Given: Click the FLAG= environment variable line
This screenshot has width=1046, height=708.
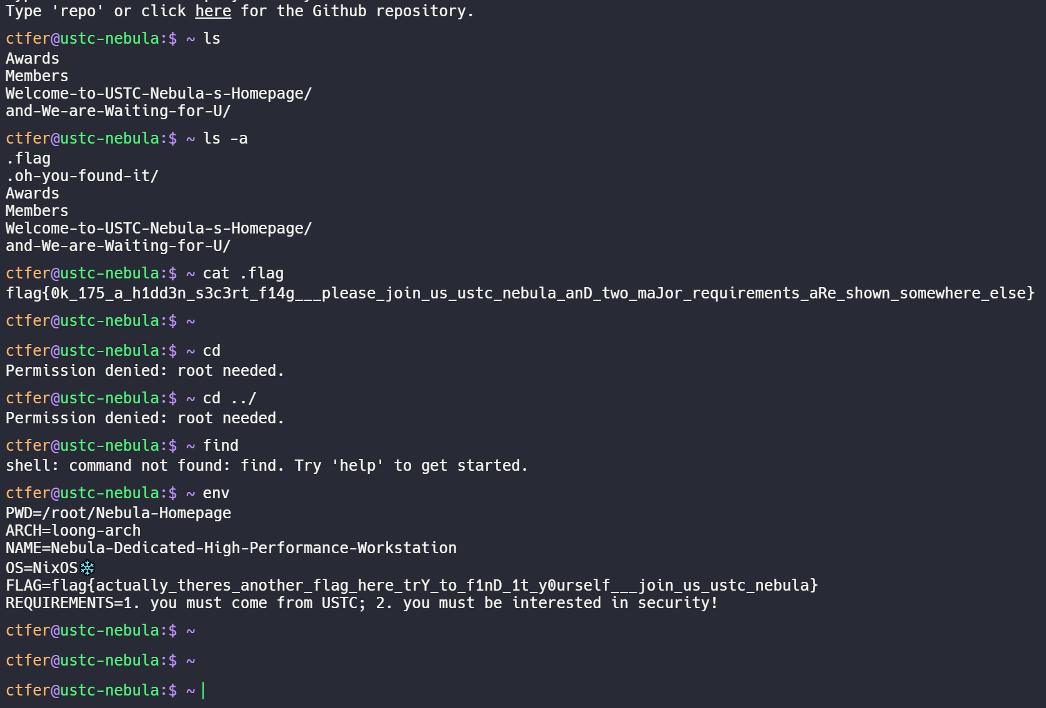Looking at the screenshot, I should [412, 586].
